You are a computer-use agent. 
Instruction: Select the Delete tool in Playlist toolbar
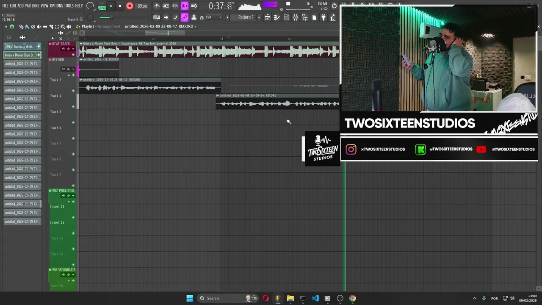(x=33, y=27)
